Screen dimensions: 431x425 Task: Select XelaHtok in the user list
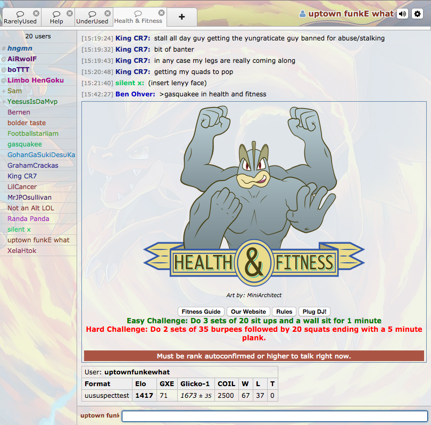point(38,251)
